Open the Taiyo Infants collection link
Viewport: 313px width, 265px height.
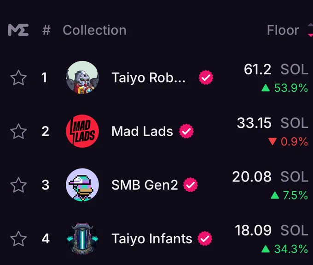[152, 239]
